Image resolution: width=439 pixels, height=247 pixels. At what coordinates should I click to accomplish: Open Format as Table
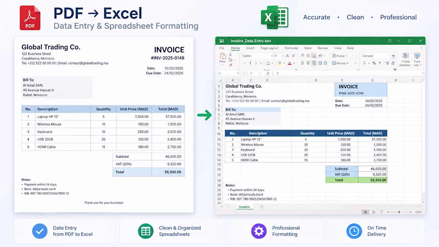(417, 59)
